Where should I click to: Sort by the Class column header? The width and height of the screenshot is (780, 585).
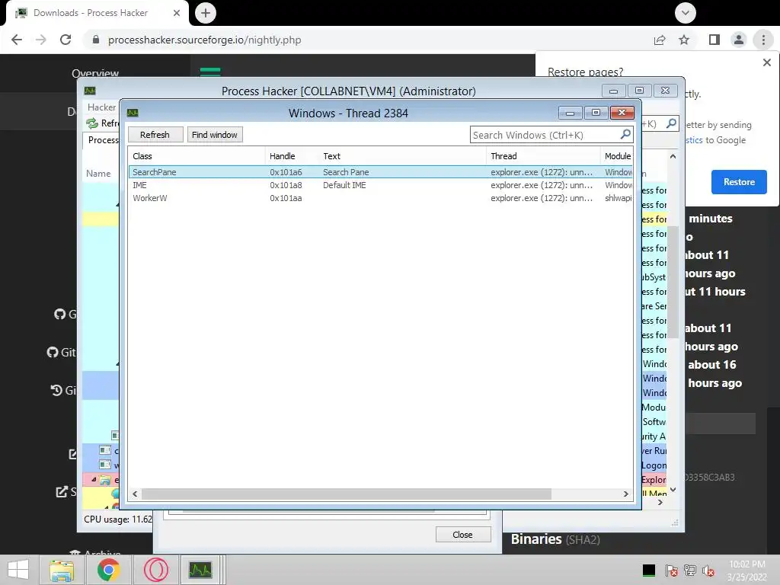click(197, 156)
